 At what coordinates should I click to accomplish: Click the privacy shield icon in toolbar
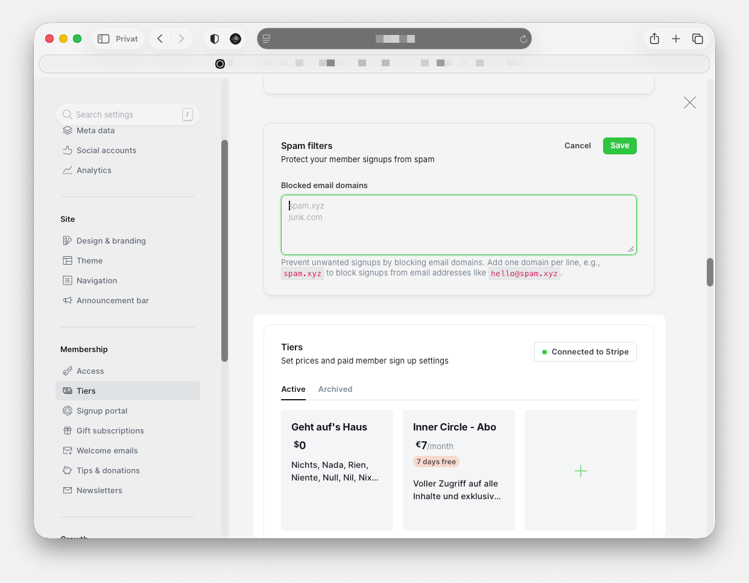[x=215, y=39]
